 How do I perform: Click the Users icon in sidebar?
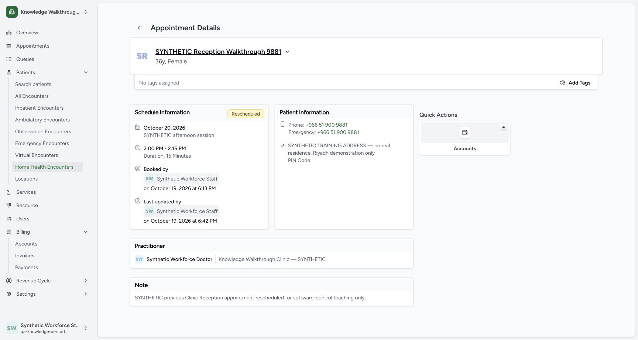[x=9, y=219]
